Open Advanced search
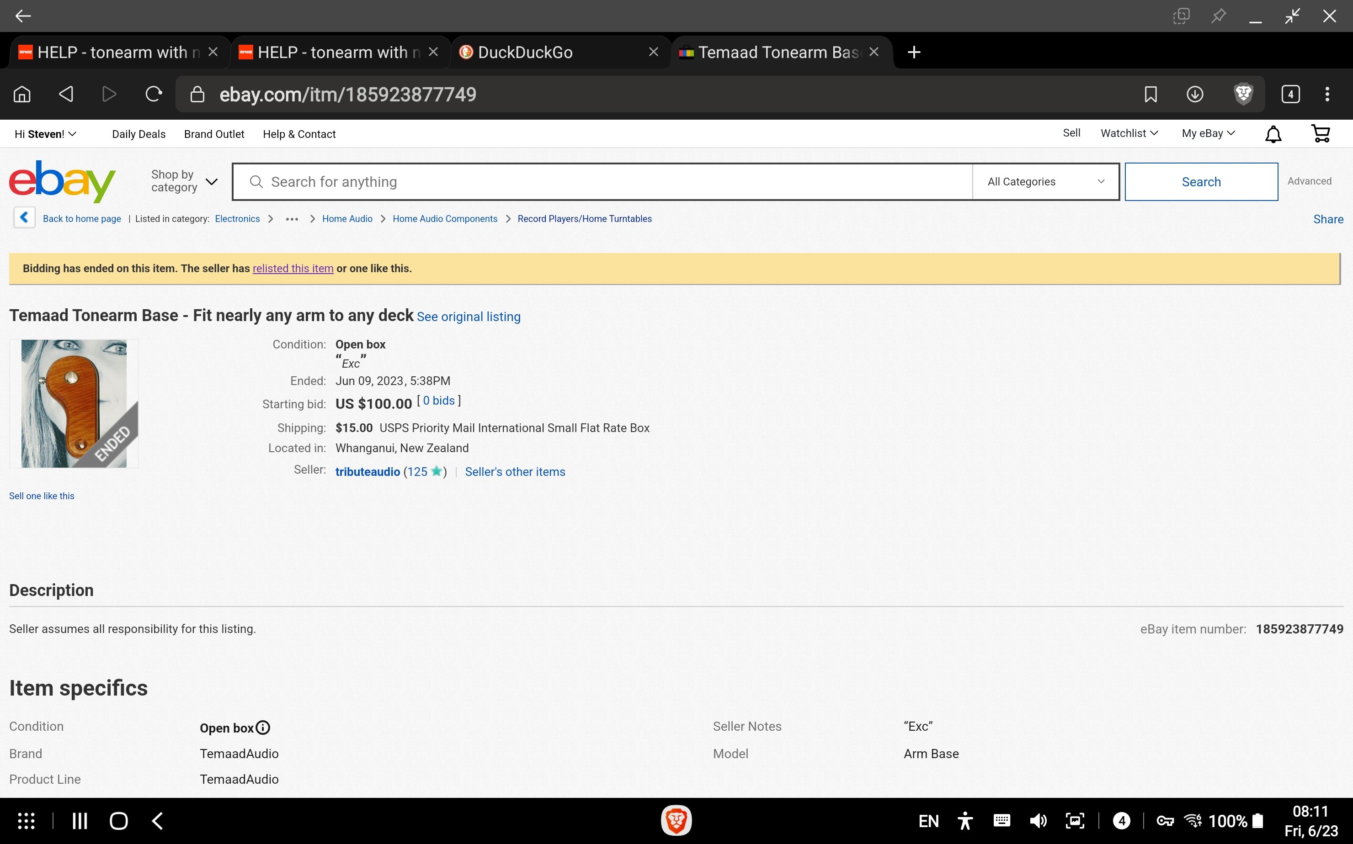This screenshot has width=1353, height=844. (1309, 181)
